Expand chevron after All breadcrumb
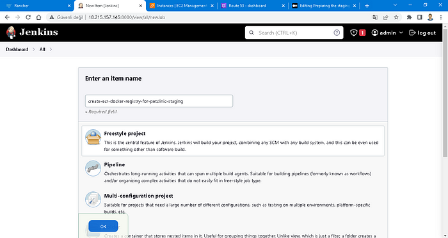Viewport: 448px width, 238px height. tap(51, 49)
